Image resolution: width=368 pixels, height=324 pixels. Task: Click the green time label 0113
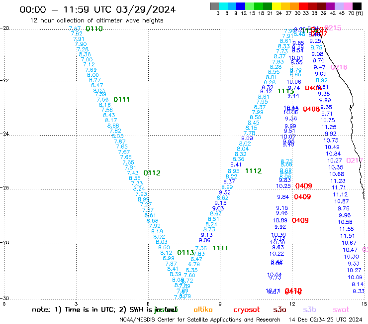[x=185, y=253]
